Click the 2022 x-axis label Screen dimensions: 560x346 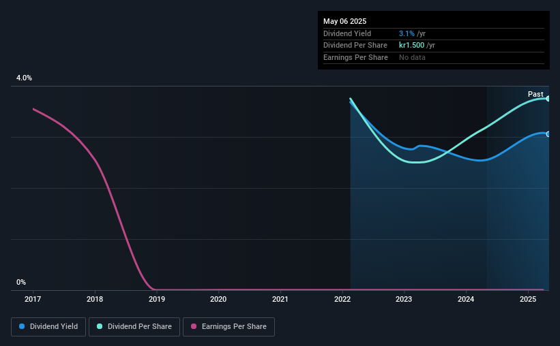click(342, 299)
